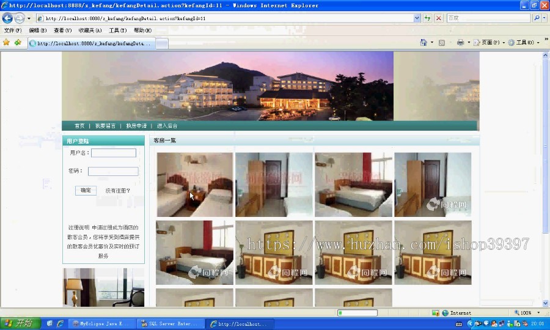The width and height of the screenshot is (550, 330).
Task: Open 进入后台 navigation link
Action: click(167, 126)
